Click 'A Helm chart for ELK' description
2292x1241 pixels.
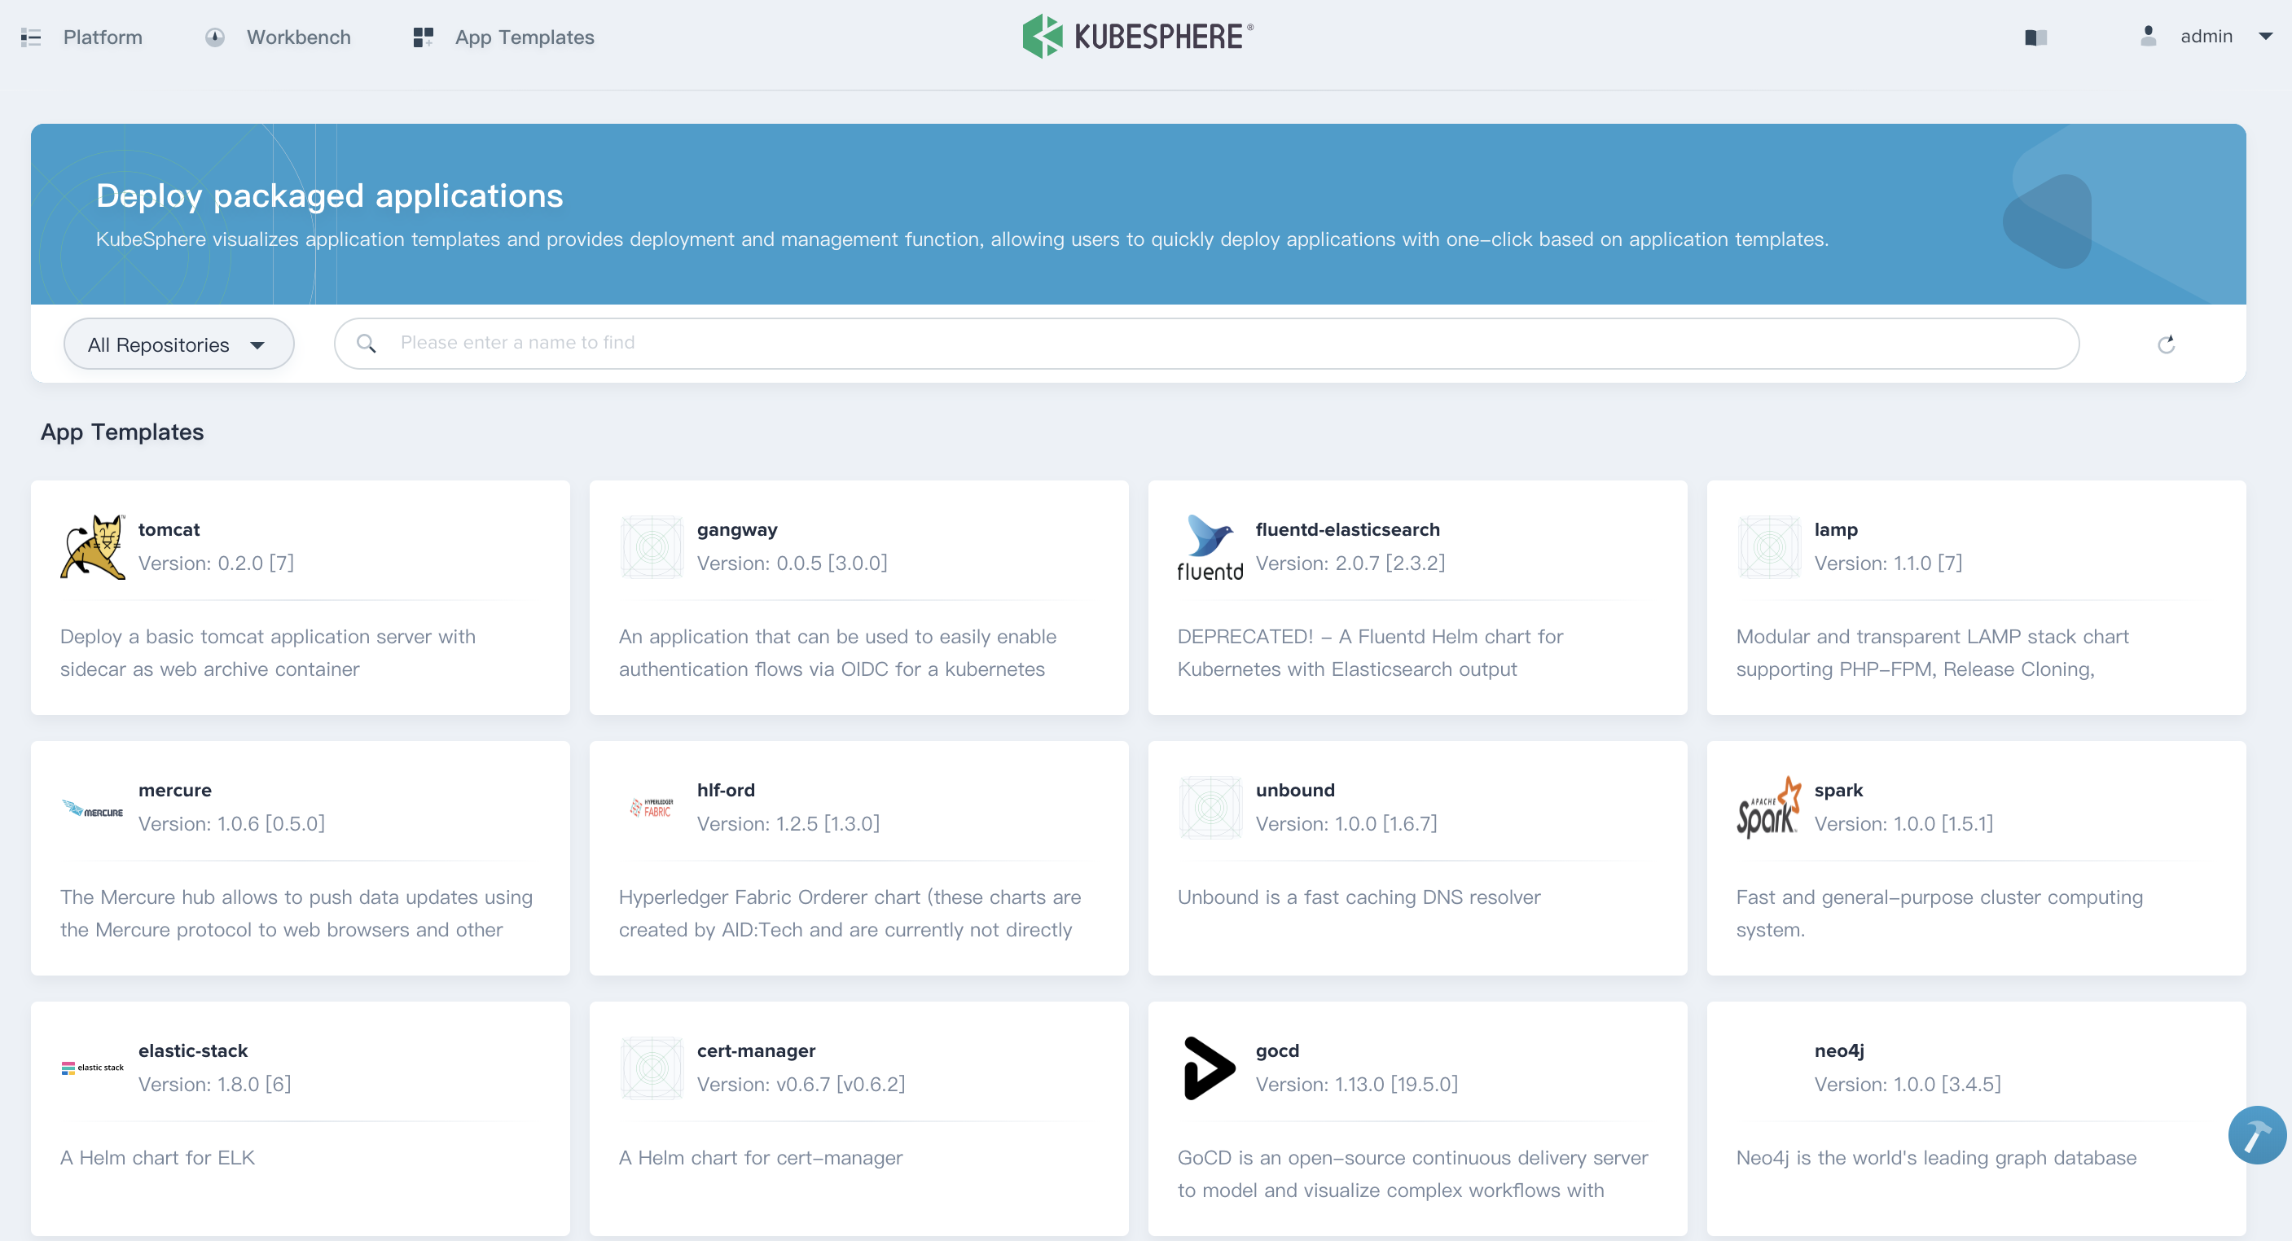coord(157,1157)
